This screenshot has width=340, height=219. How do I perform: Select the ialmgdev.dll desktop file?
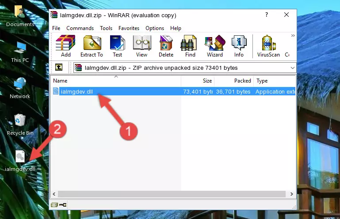(20, 161)
